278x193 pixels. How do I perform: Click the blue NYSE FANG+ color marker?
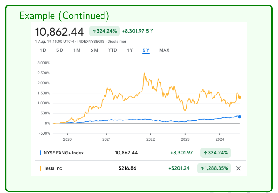41,153
